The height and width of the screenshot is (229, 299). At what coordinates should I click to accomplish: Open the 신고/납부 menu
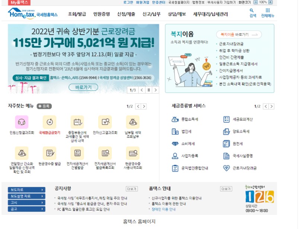[x=152, y=14]
